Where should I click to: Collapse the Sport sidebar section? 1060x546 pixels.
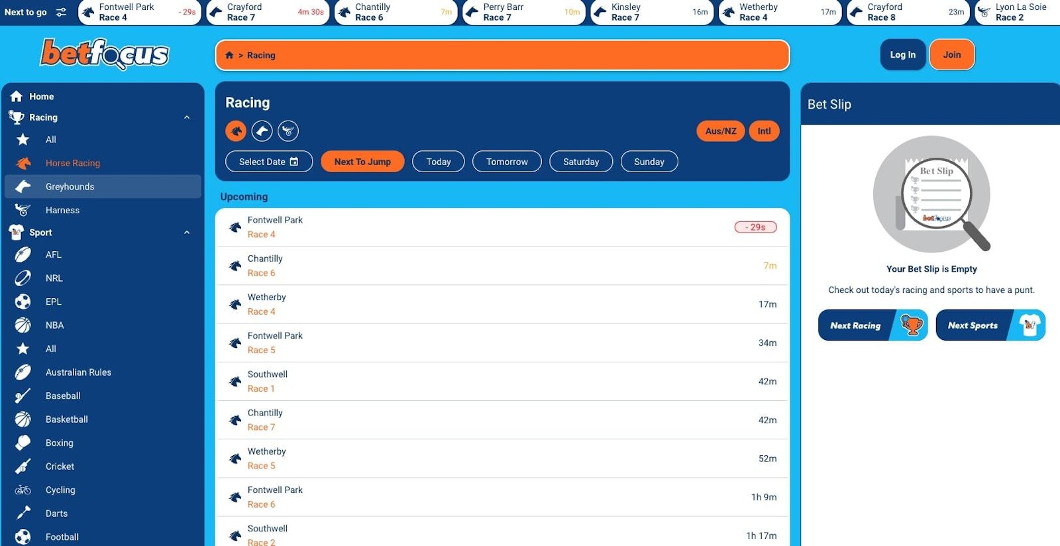click(187, 233)
